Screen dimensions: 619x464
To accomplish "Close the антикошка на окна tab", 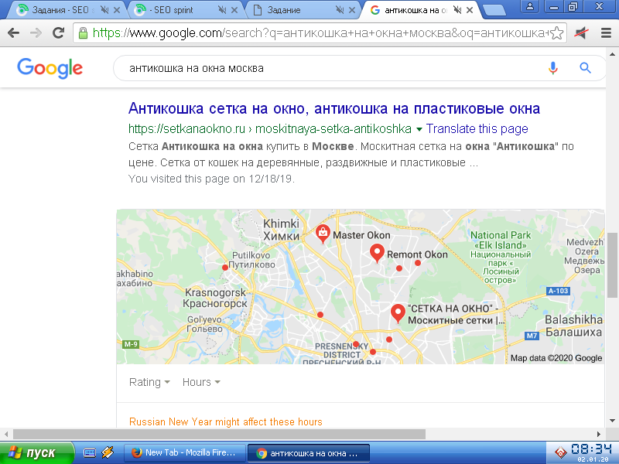I will tap(470, 10).
